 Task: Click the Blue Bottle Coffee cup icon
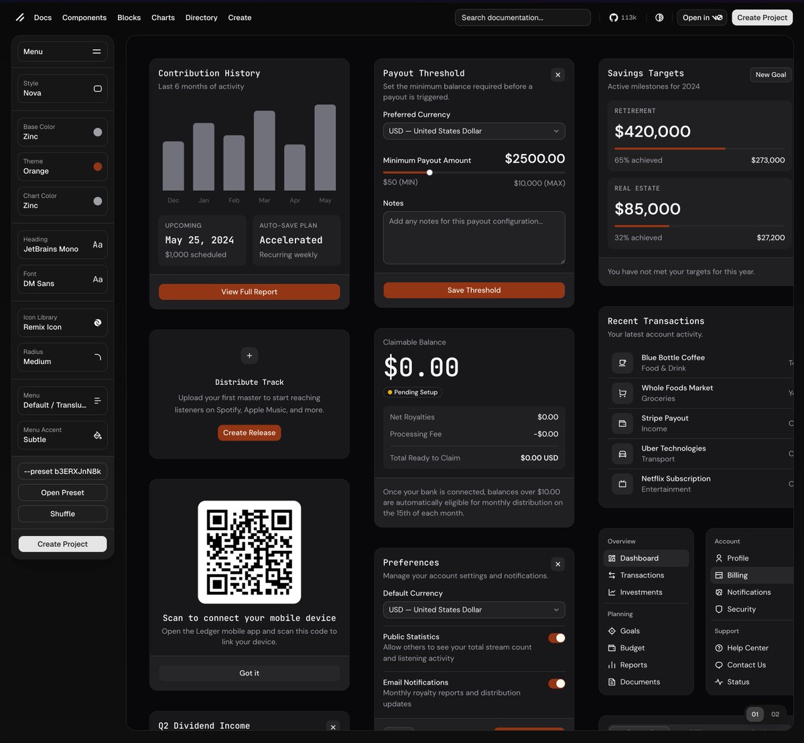(622, 363)
